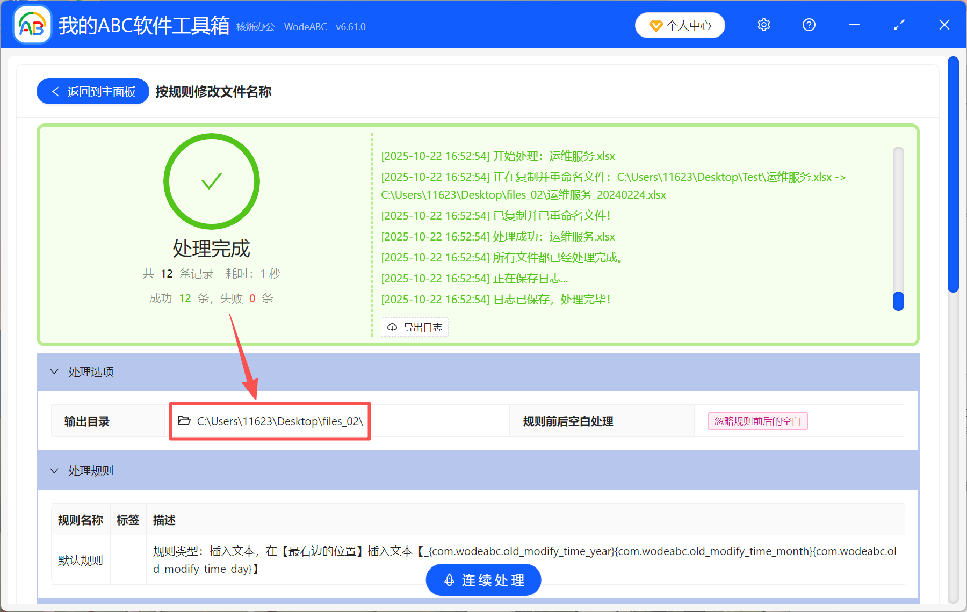This screenshot has height=612, width=967.
Task: Click the green success checkmark circle
Action: 211,181
